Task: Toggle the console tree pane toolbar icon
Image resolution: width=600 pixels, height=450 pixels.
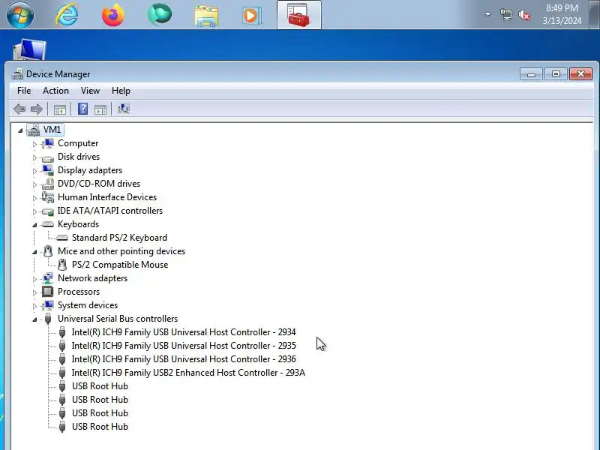Action: [60, 109]
